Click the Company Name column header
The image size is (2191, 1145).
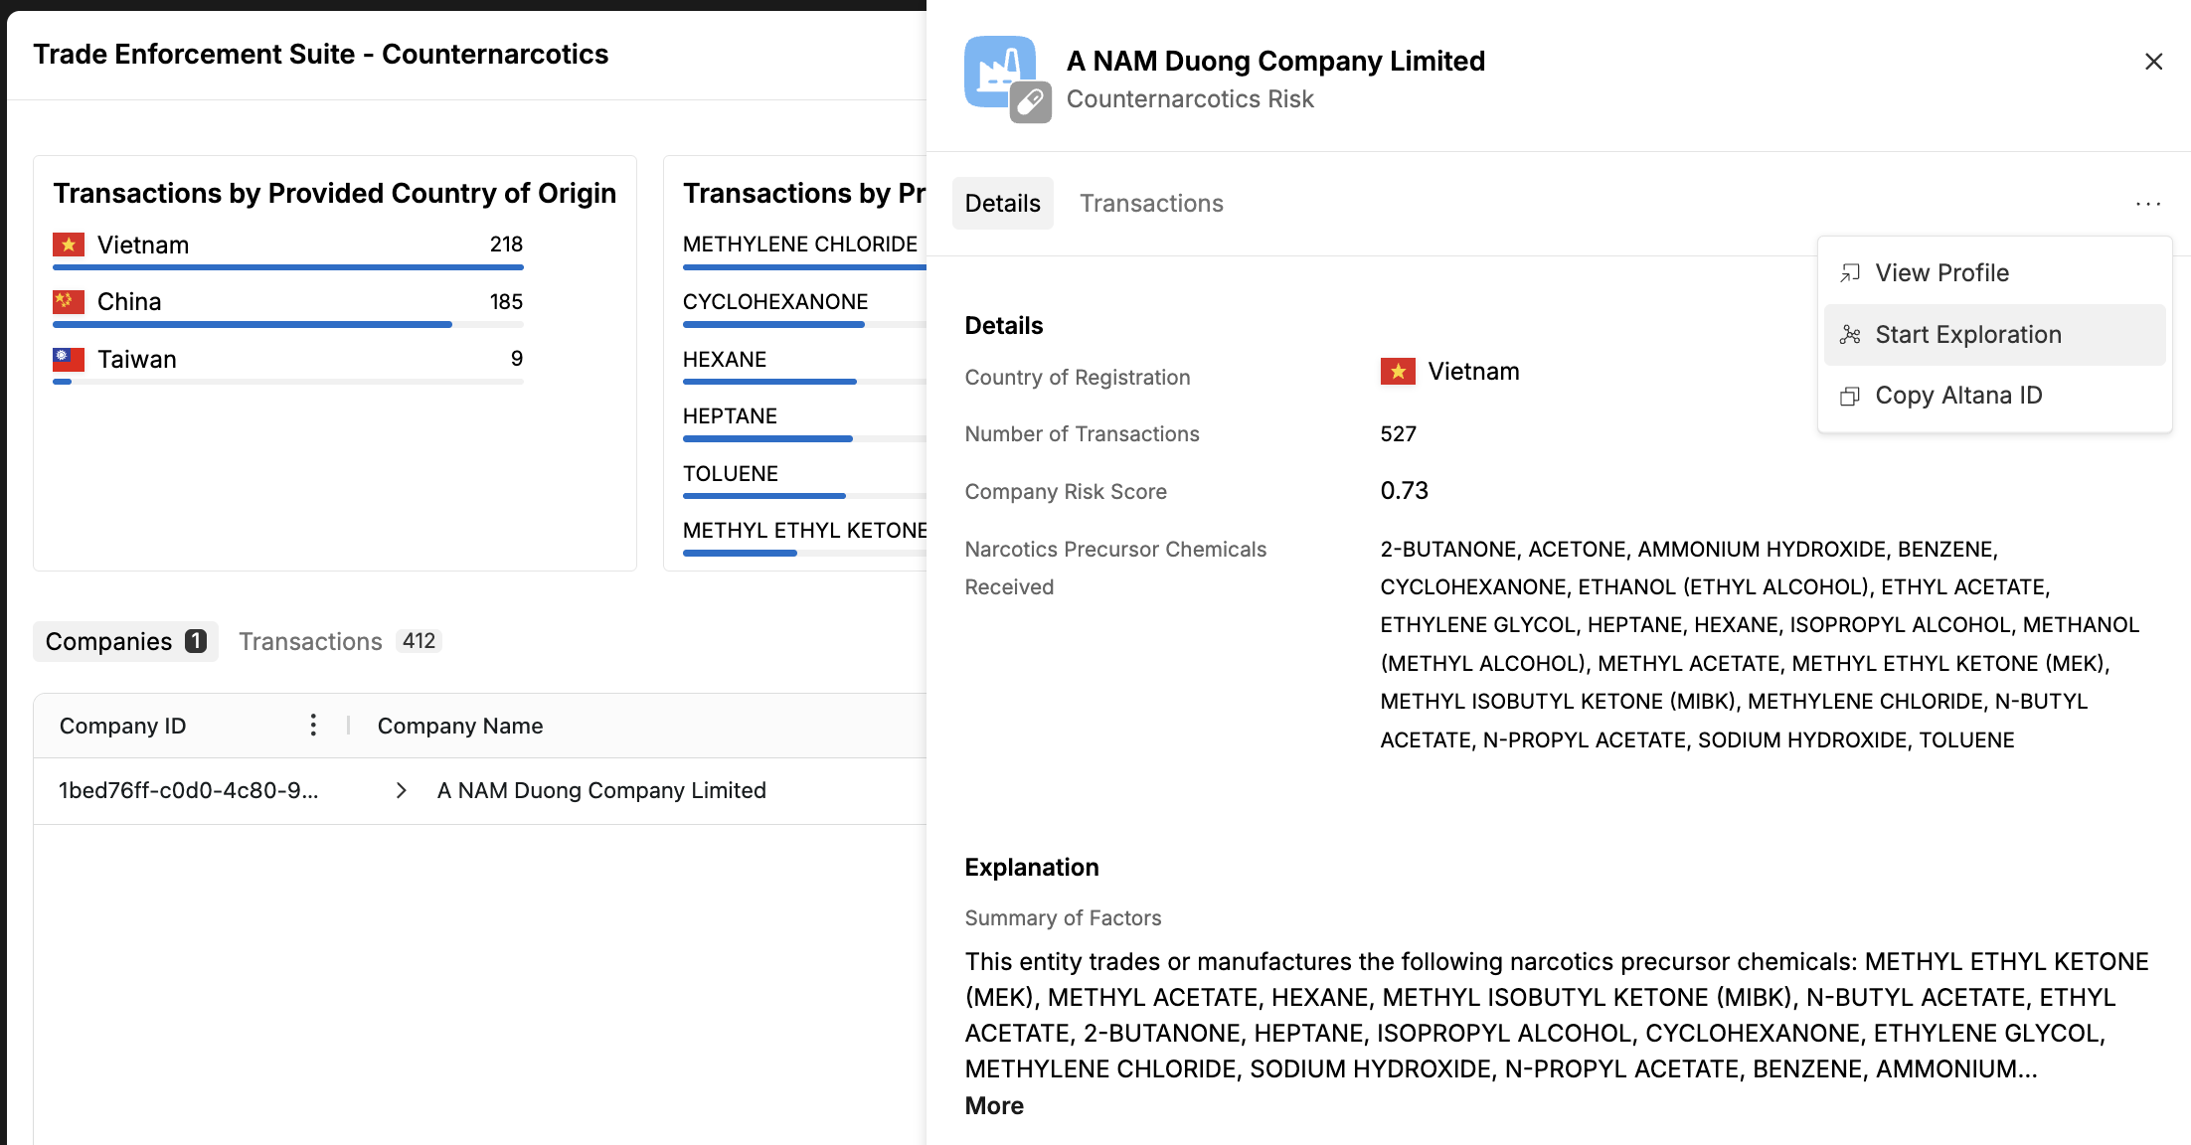[460, 726]
